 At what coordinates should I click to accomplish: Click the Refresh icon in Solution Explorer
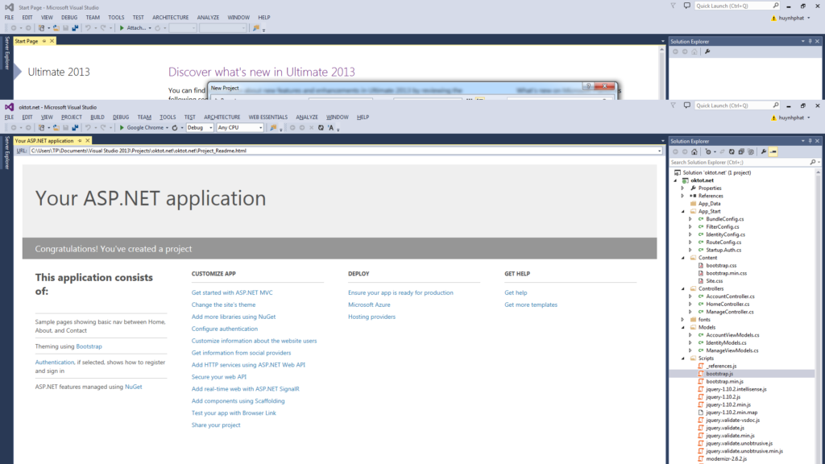(732, 151)
